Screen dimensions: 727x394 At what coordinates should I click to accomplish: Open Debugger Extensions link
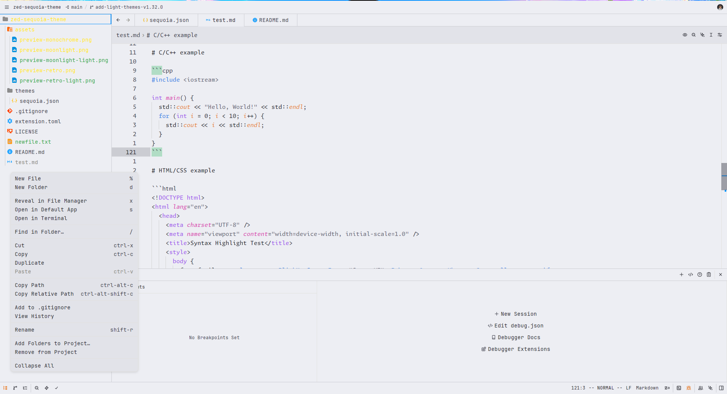516,349
